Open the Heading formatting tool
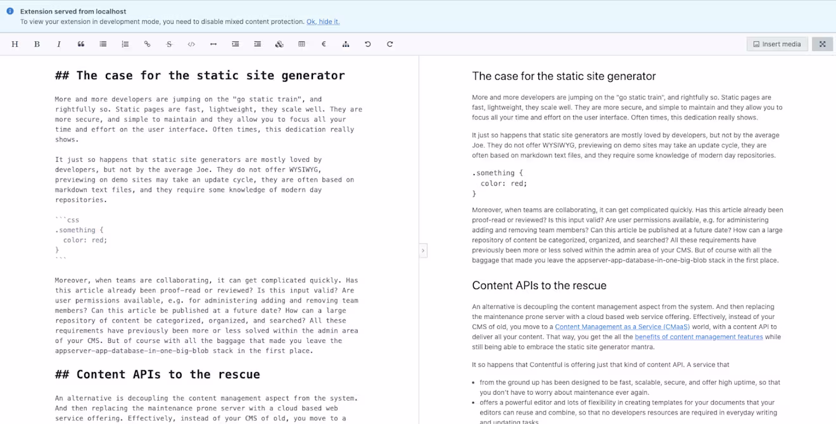The height and width of the screenshot is (424, 836). click(x=15, y=44)
